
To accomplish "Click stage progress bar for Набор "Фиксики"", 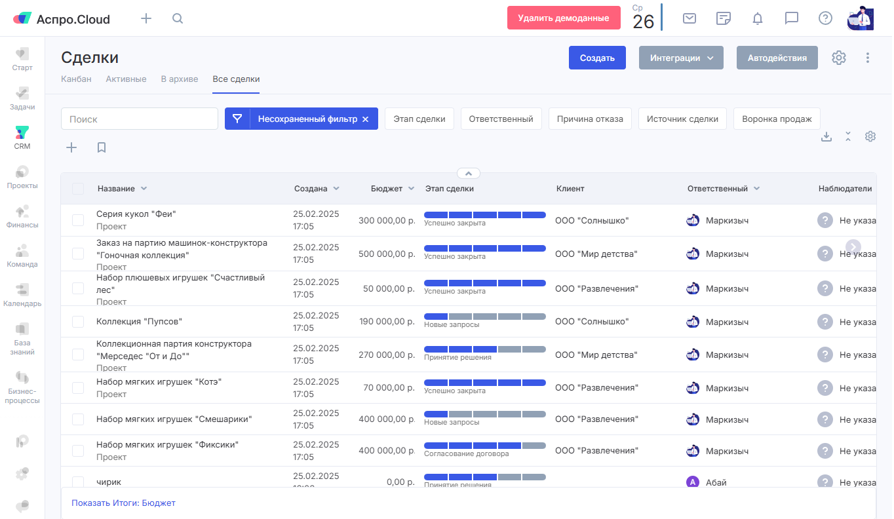I will [484, 446].
